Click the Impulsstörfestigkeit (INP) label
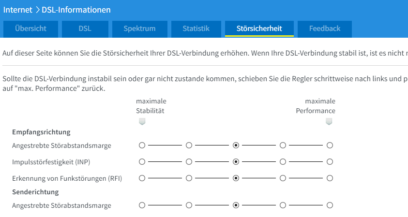 click(51, 162)
